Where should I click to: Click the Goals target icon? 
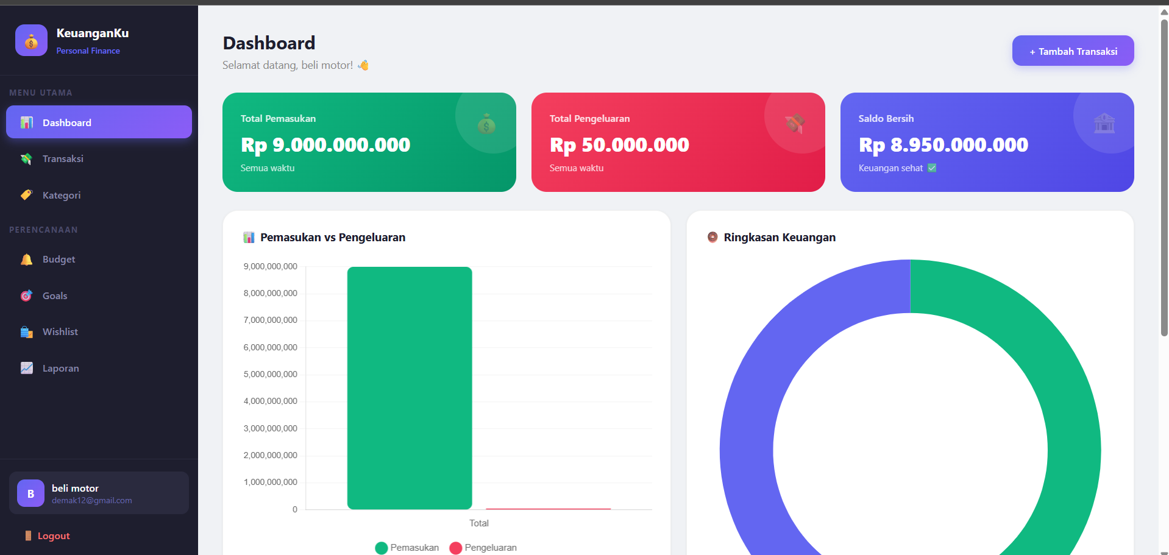[27, 296]
